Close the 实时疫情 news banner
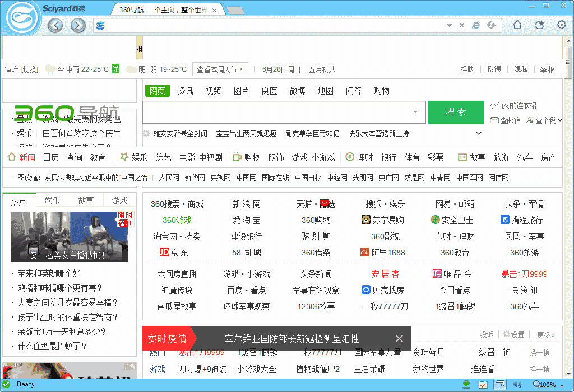The image size is (574, 392). (x=399, y=338)
